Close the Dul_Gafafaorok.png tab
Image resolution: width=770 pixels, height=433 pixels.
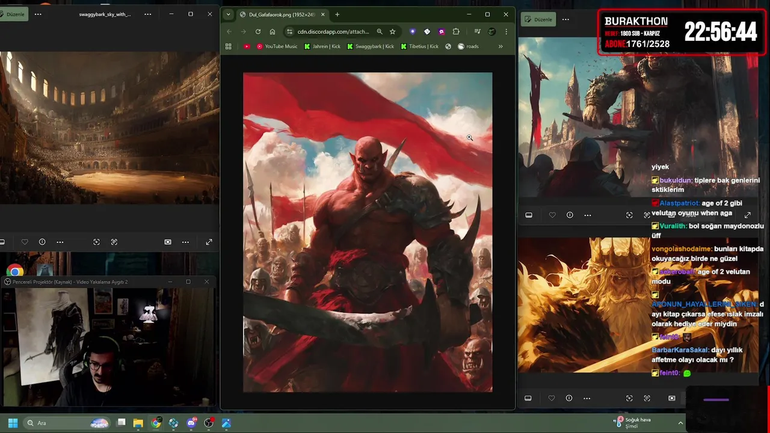coord(323,14)
